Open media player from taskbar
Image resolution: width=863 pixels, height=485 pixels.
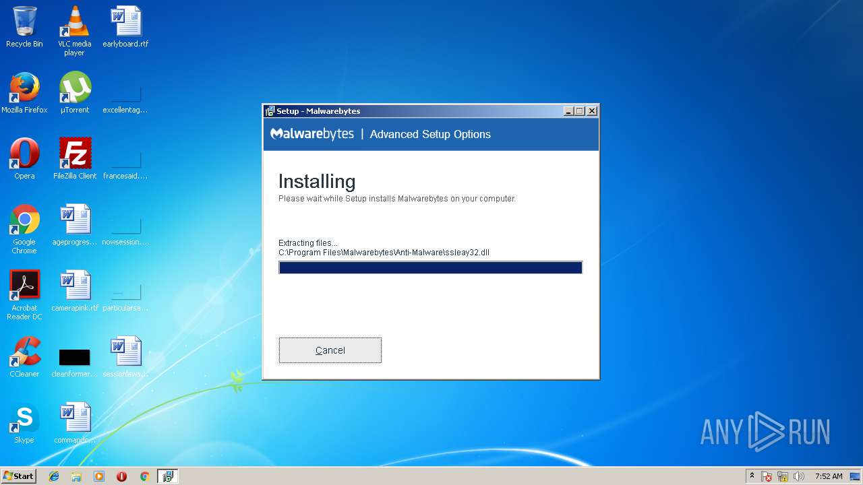click(99, 476)
